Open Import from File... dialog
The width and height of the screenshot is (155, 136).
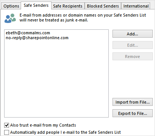tap(132, 102)
